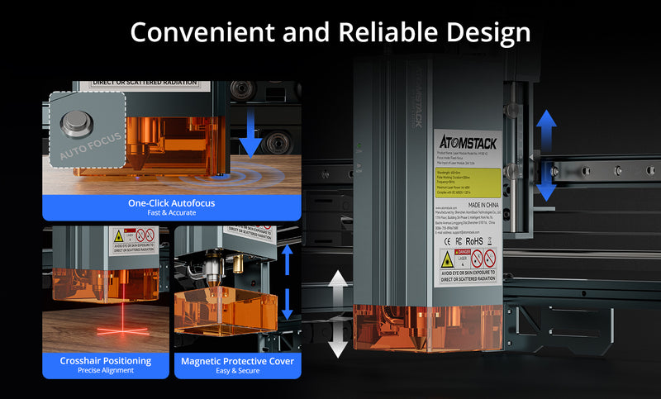Click the MADE IN CHINA text on label
Viewport: 661px width, 399px height.
click(x=481, y=203)
